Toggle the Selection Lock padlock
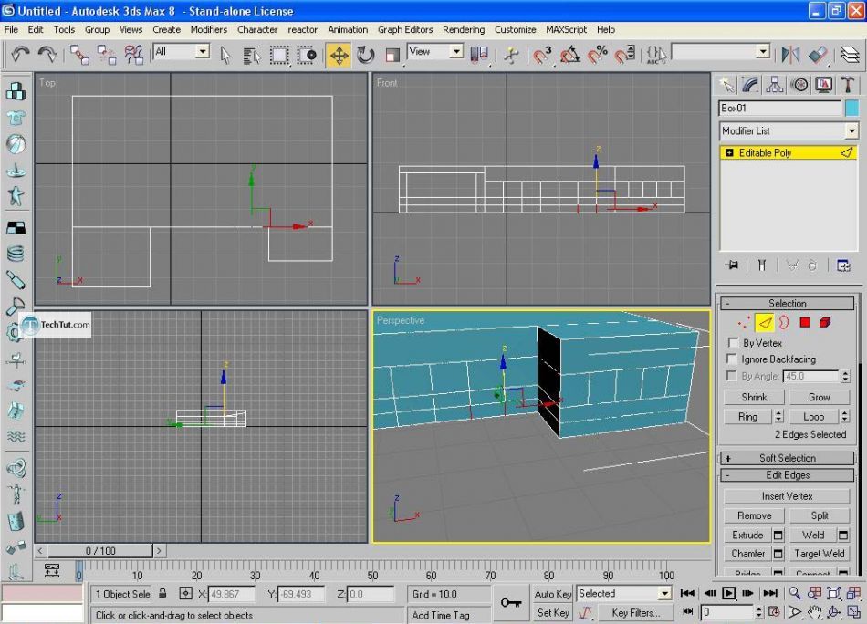Viewport: 867px width, 624px height. (x=162, y=594)
